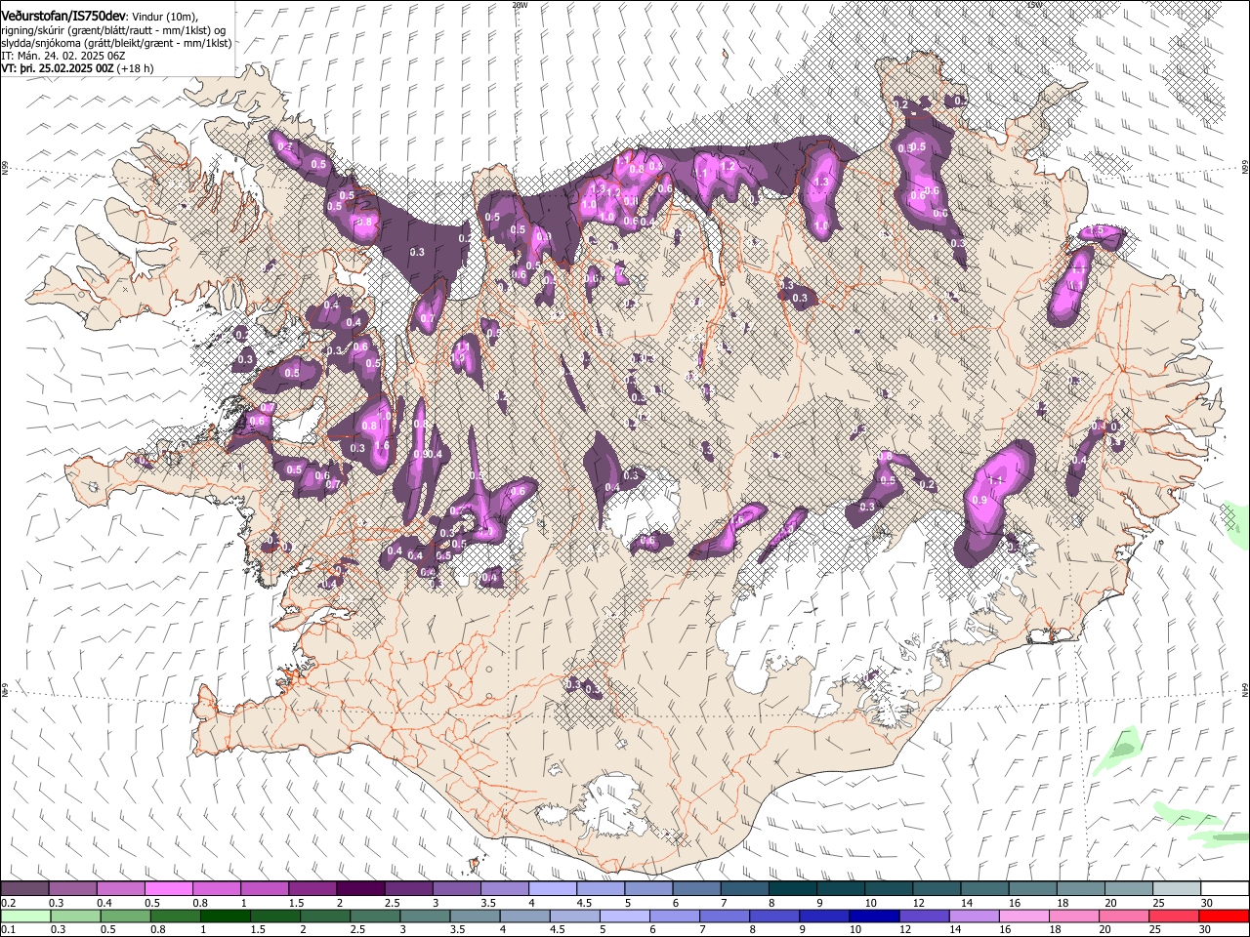Pick bright red lower swatch labeled 30
Image resolution: width=1250 pixels, height=937 pixels.
[x=1225, y=917]
